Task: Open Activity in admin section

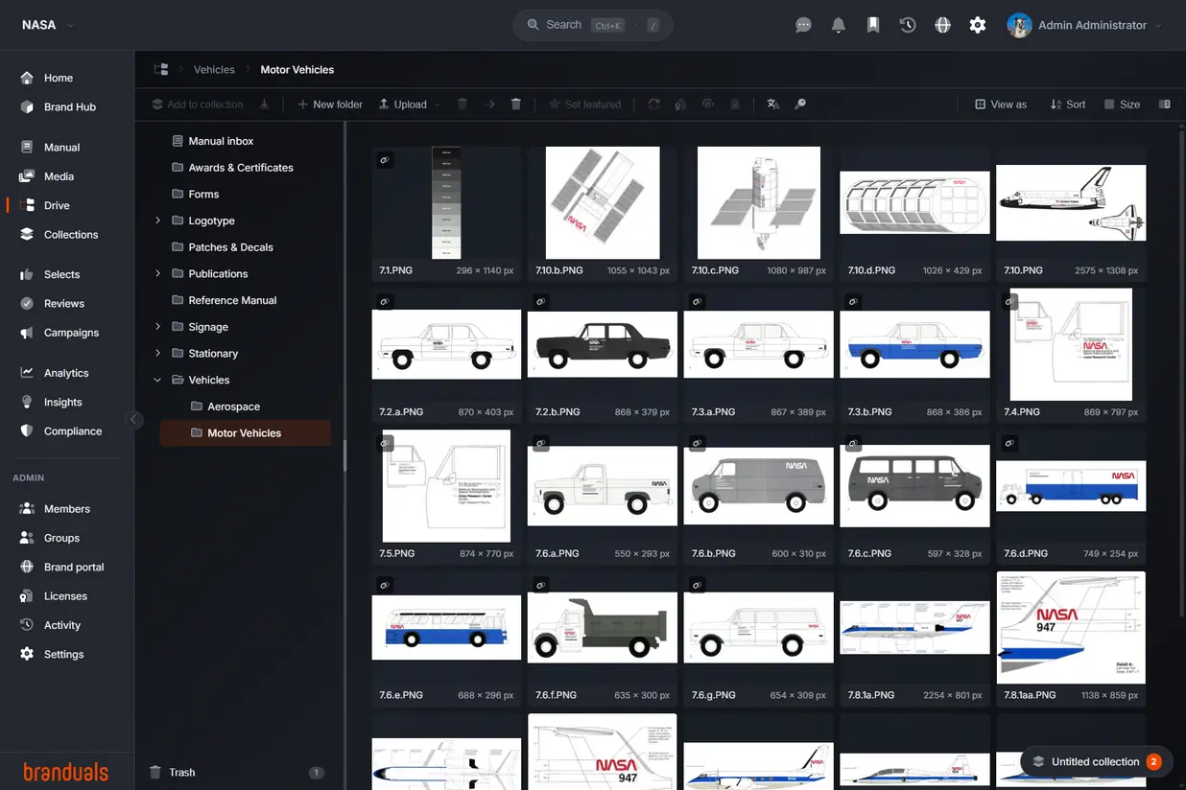Action: tap(62, 625)
